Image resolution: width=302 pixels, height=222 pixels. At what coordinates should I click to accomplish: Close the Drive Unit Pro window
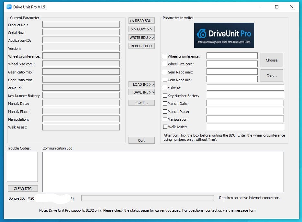[x=292, y=7]
